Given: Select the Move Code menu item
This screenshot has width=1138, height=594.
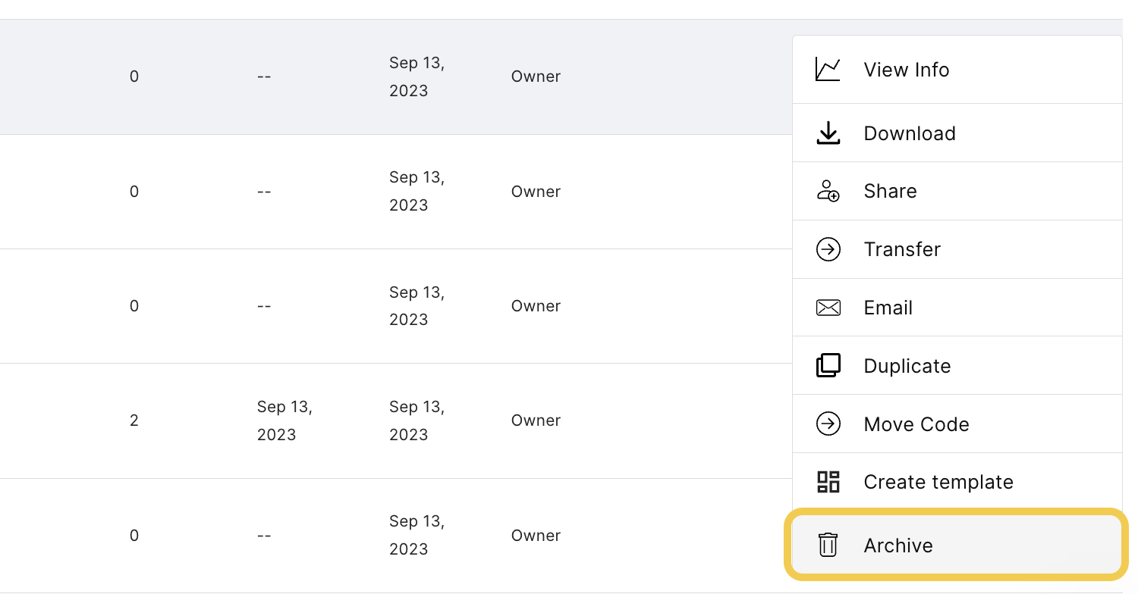Looking at the screenshot, I should 957,424.
